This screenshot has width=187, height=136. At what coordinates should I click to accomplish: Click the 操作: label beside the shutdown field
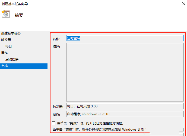[x=56, y=114]
